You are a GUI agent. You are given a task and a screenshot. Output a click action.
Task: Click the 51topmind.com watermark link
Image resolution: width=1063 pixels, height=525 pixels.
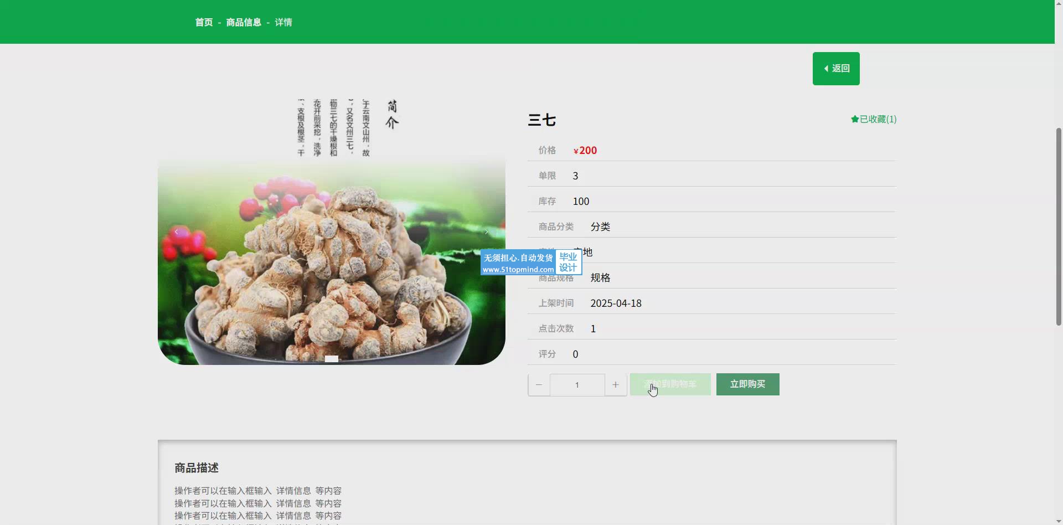coord(518,270)
